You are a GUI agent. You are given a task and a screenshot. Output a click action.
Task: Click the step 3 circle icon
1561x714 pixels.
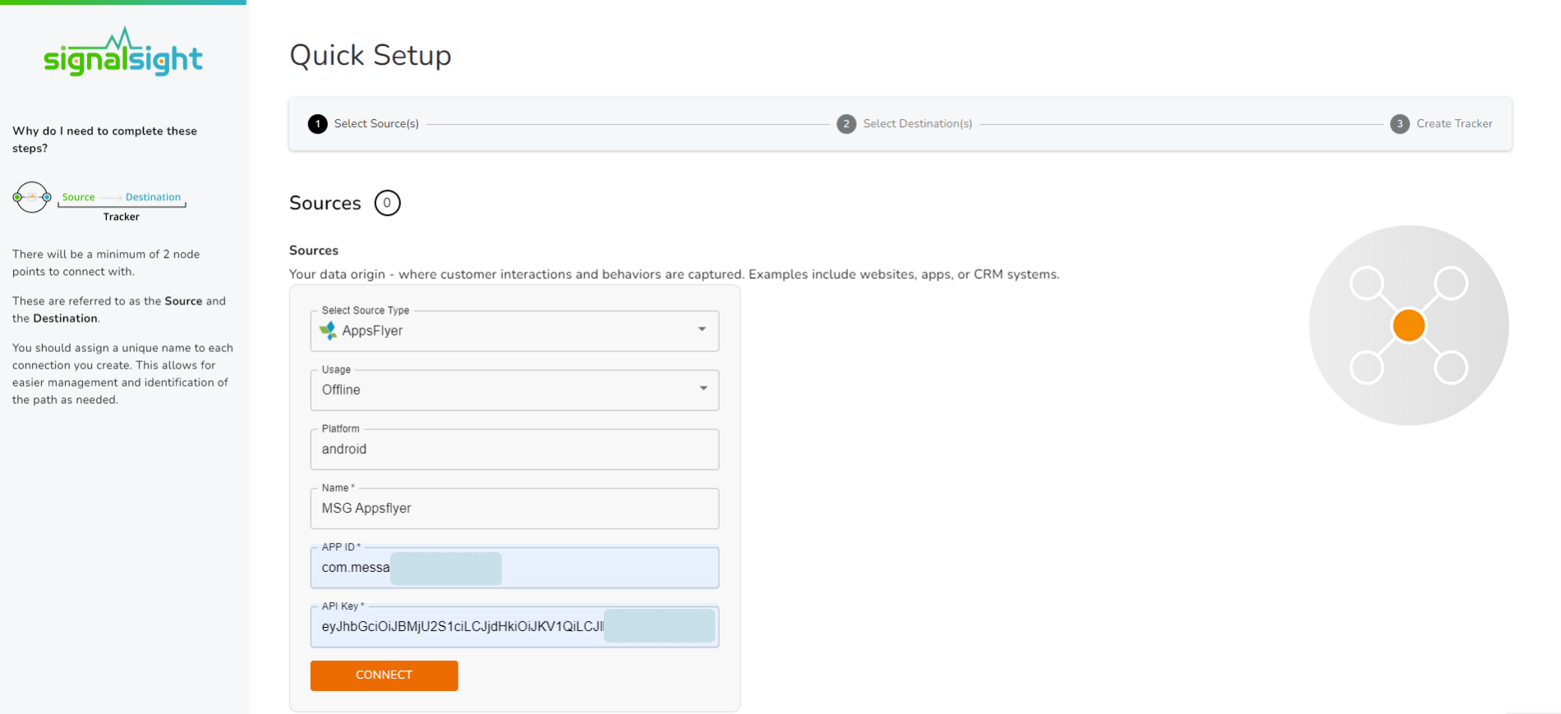point(1400,124)
